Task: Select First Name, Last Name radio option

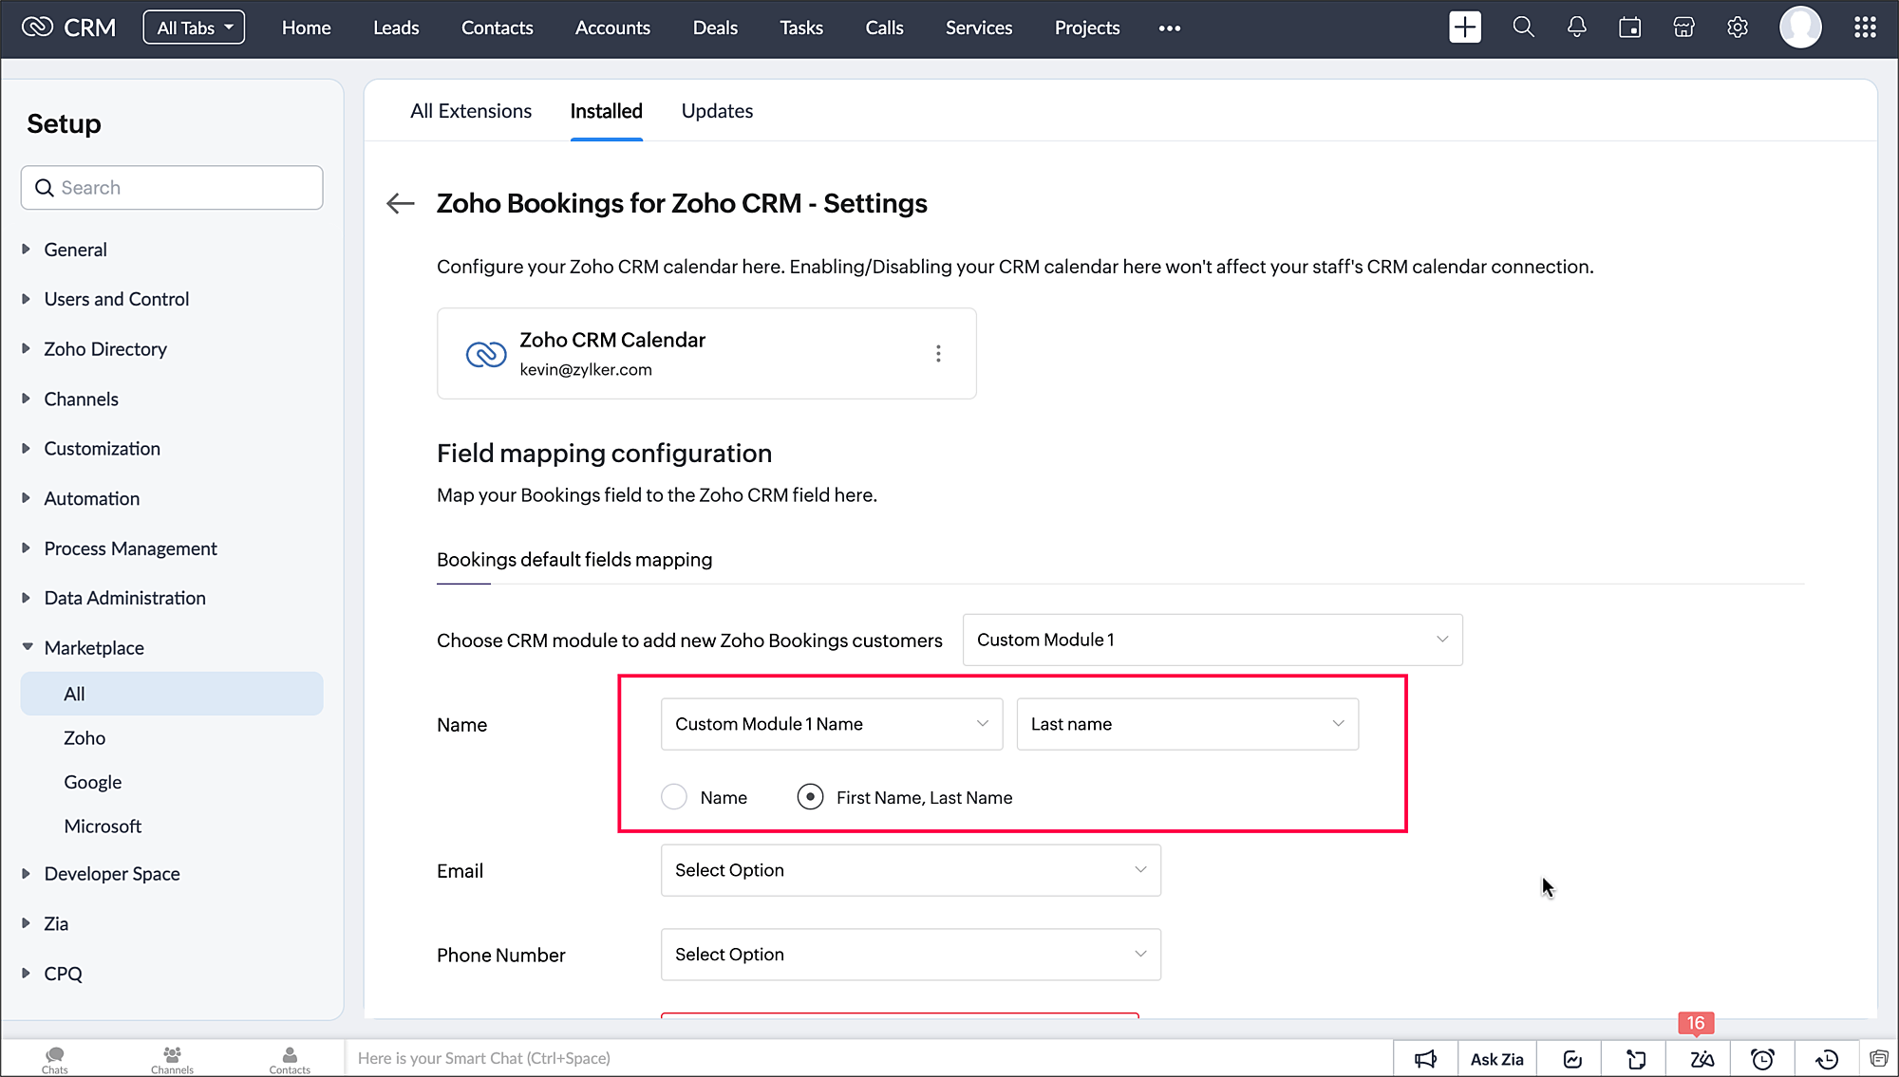Action: pos(810,797)
